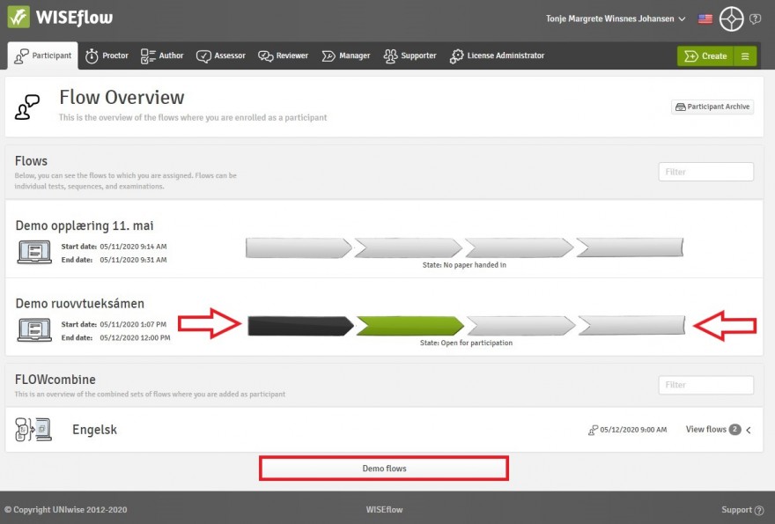Open the user name dropdown menu
775x524 pixels.
(x=616, y=18)
